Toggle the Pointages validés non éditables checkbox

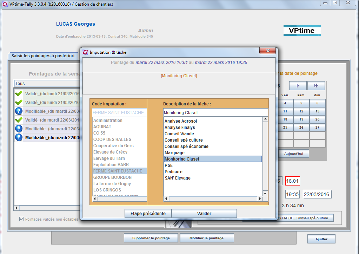pos(22,219)
